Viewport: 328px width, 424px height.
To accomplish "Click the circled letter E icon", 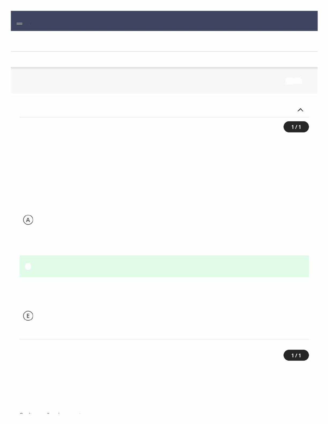I will click(28, 316).
